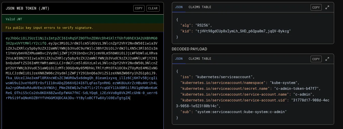This screenshot has height=129, width=343.
Task: Click the "system:serviceaccount:kube-system:c-admin" sub value
Action: tap(241, 112)
